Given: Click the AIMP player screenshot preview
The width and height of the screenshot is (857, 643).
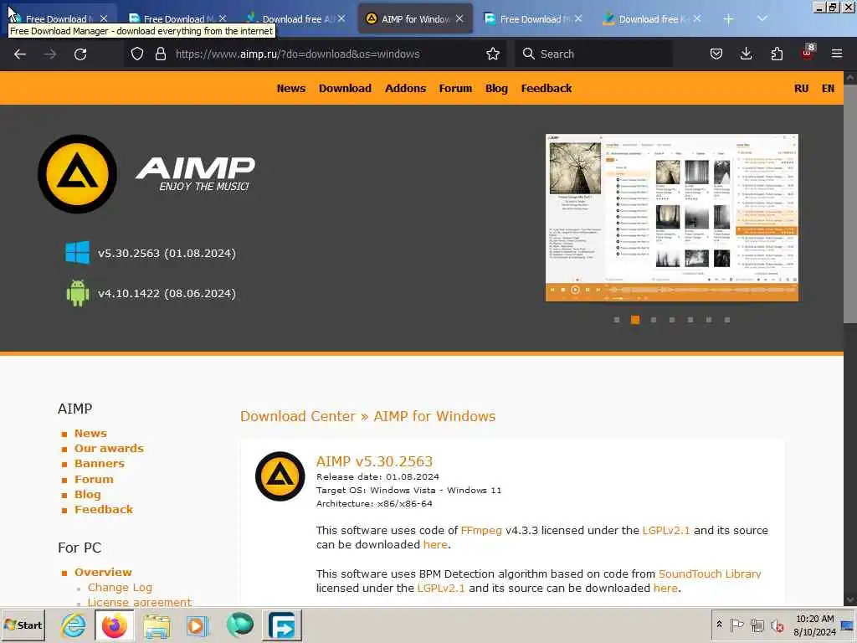Looking at the screenshot, I should 672,218.
